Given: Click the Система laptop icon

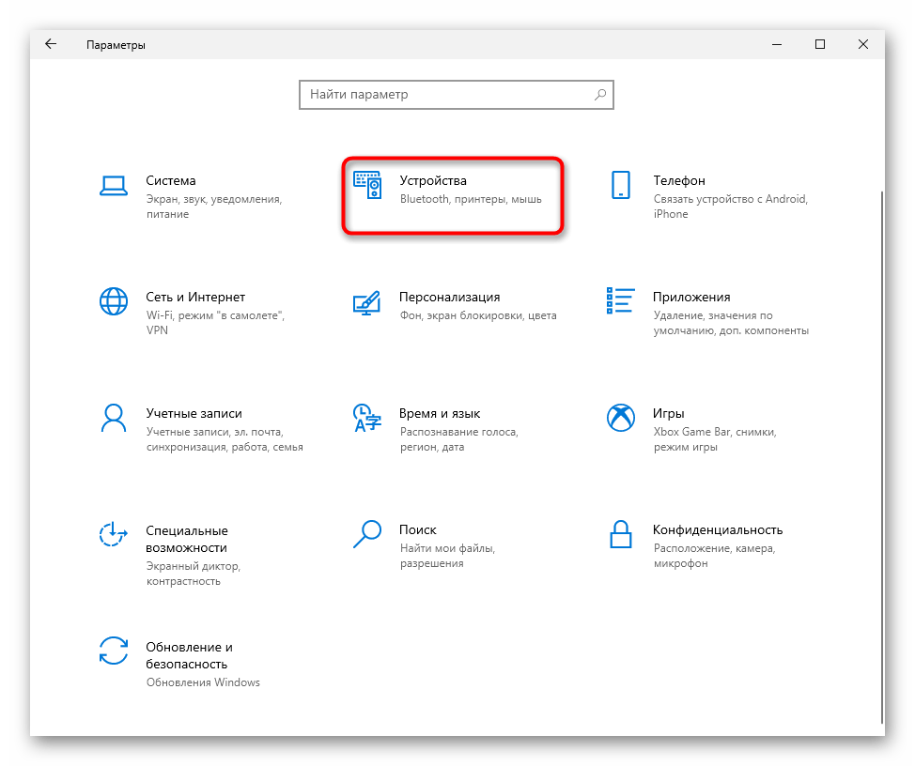Looking at the screenshot, I should click(114, 185).
